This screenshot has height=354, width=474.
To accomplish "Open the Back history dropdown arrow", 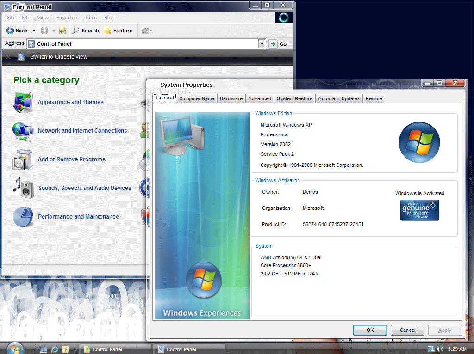I will pyautogui.click(x=34, y=31).
